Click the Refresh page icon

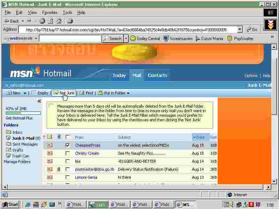click(x=51, y=21)
